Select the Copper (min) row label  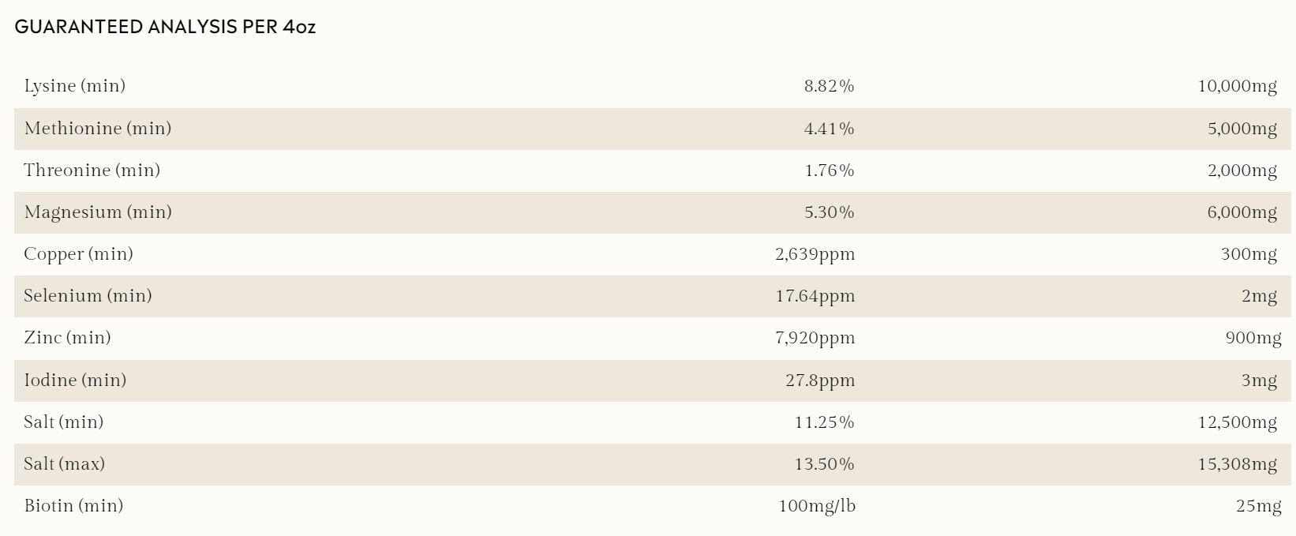click(x=79, y=254)
